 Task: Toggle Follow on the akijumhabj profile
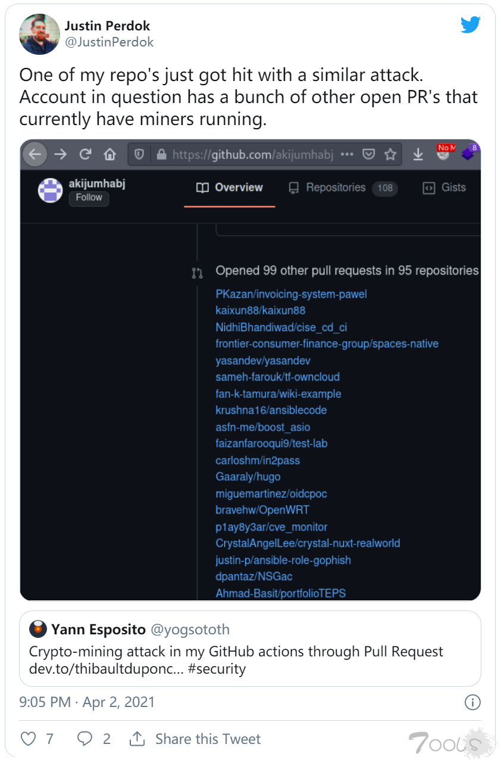[88, 198]
